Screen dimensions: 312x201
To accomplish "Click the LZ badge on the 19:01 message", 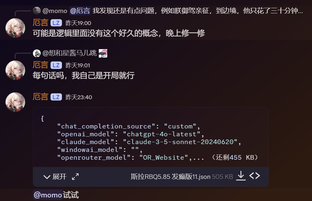I will 56,65.
